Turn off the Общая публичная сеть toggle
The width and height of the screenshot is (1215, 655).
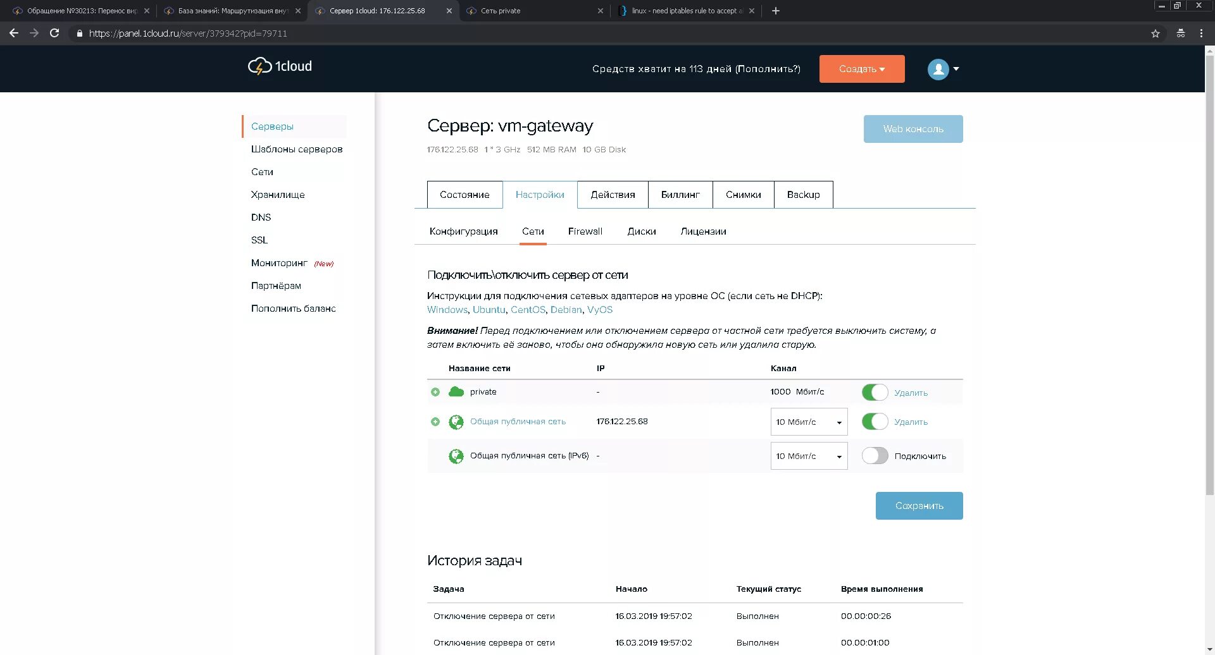click(x=875, y=422)
